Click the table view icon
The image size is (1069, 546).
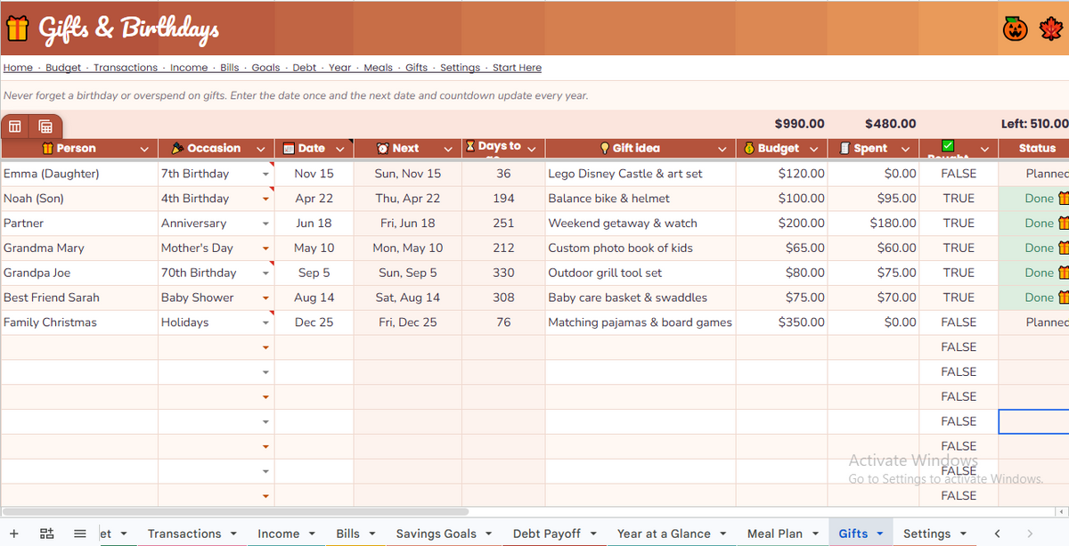point(15,126)
